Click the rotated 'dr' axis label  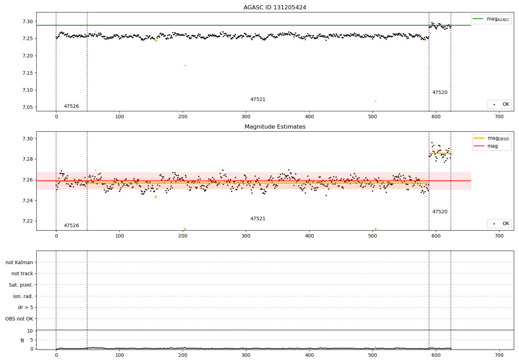tap(22, 340)
